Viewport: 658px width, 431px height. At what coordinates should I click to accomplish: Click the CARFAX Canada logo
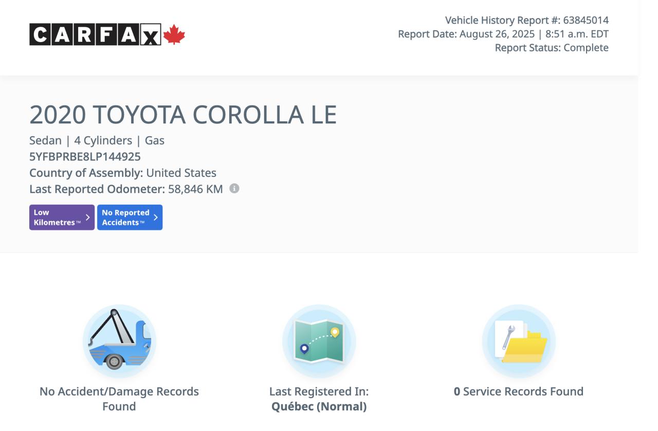pyautogui.click(x=107, y=35)
